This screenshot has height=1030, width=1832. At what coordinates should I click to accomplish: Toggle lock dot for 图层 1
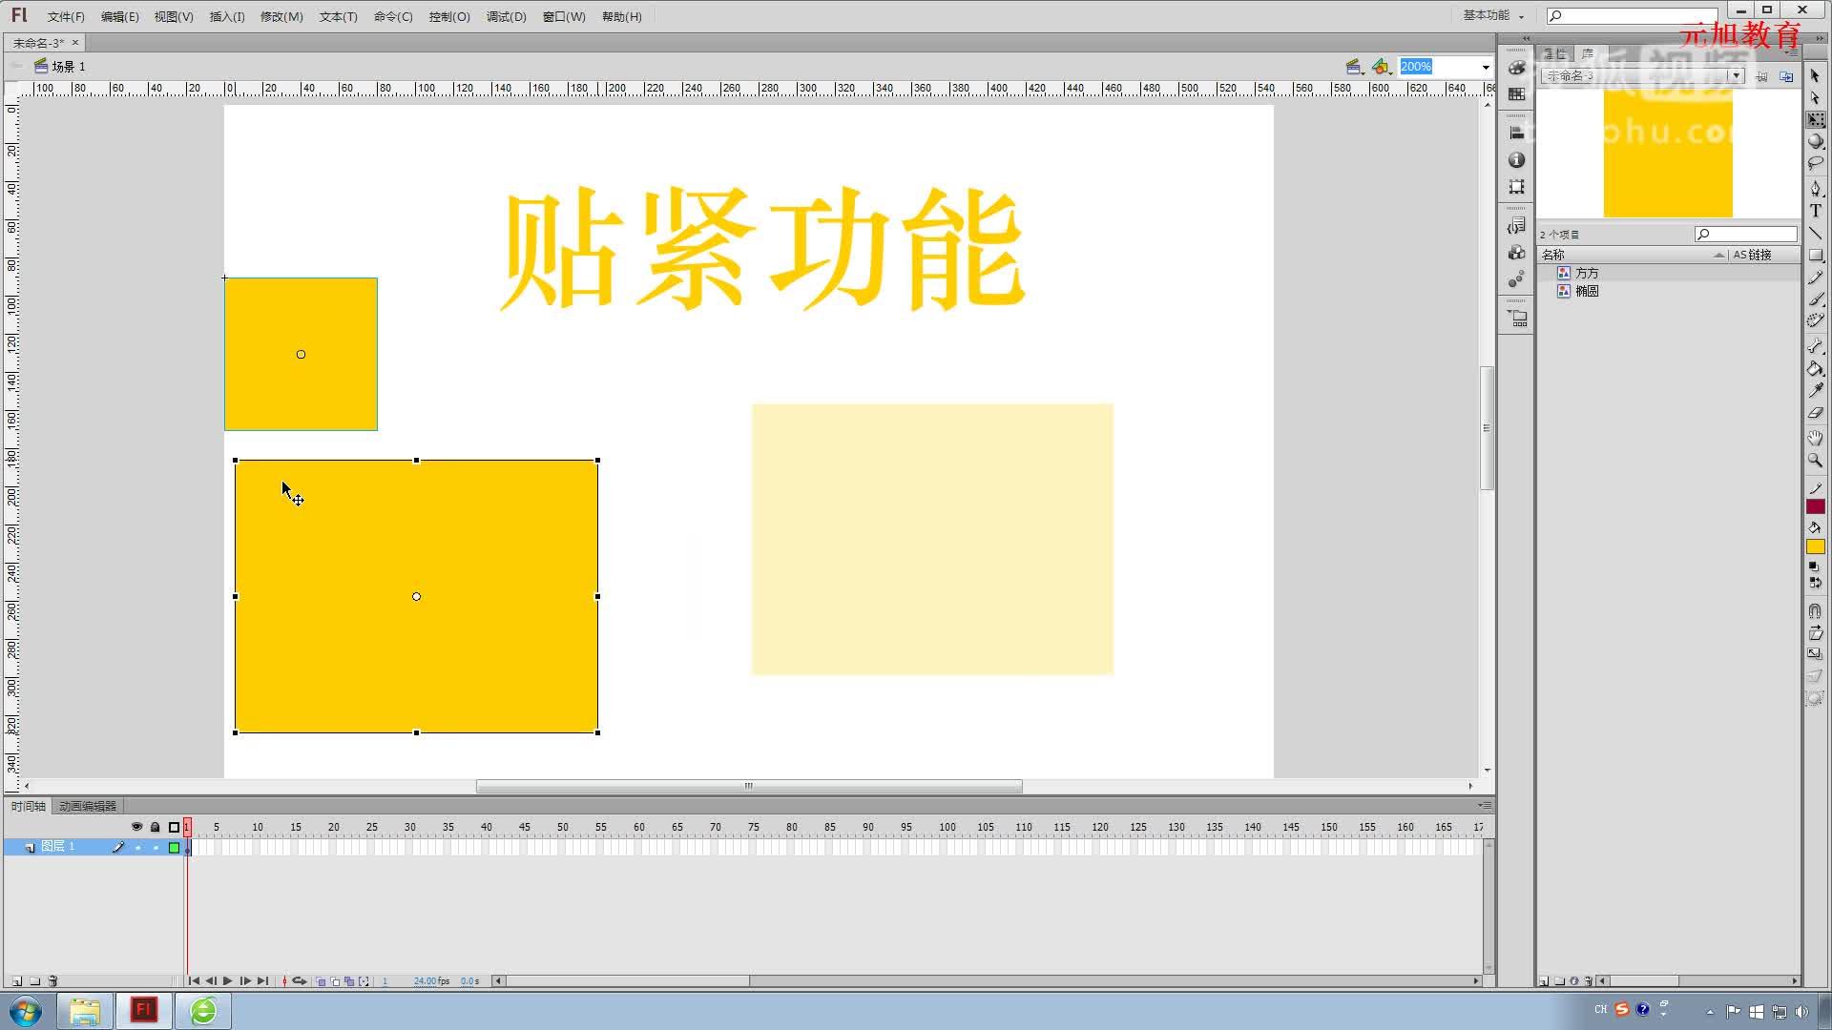[x=156, y=847]
